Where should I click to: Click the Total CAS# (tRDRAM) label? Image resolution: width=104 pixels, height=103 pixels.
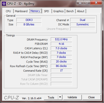(x=35, y=80)
